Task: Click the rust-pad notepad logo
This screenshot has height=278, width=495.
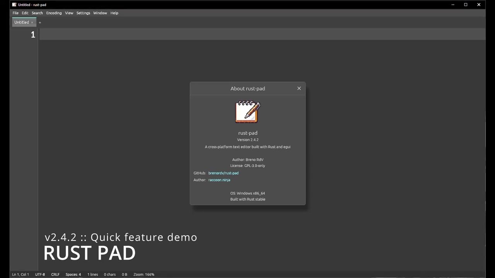Action: (248, 112)
